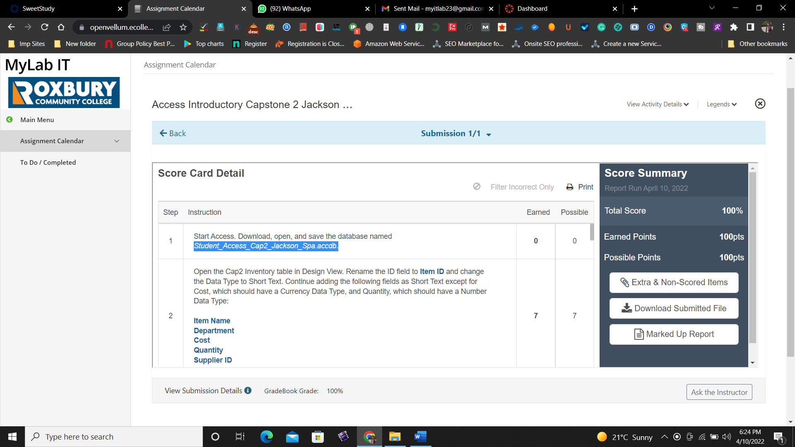Open Extra & Non-Scored Items
The image size is (795, 447).
(674, 282)
